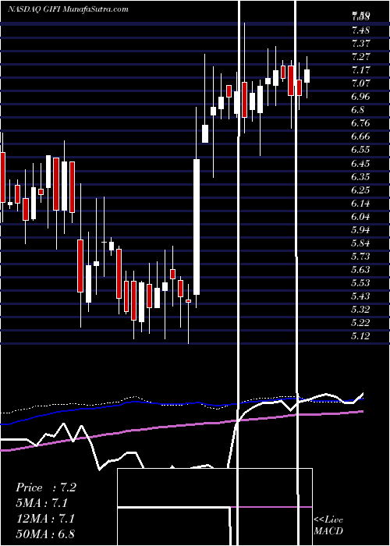
Task: Select the 5.73 price axis label
Action: [360, 257]
